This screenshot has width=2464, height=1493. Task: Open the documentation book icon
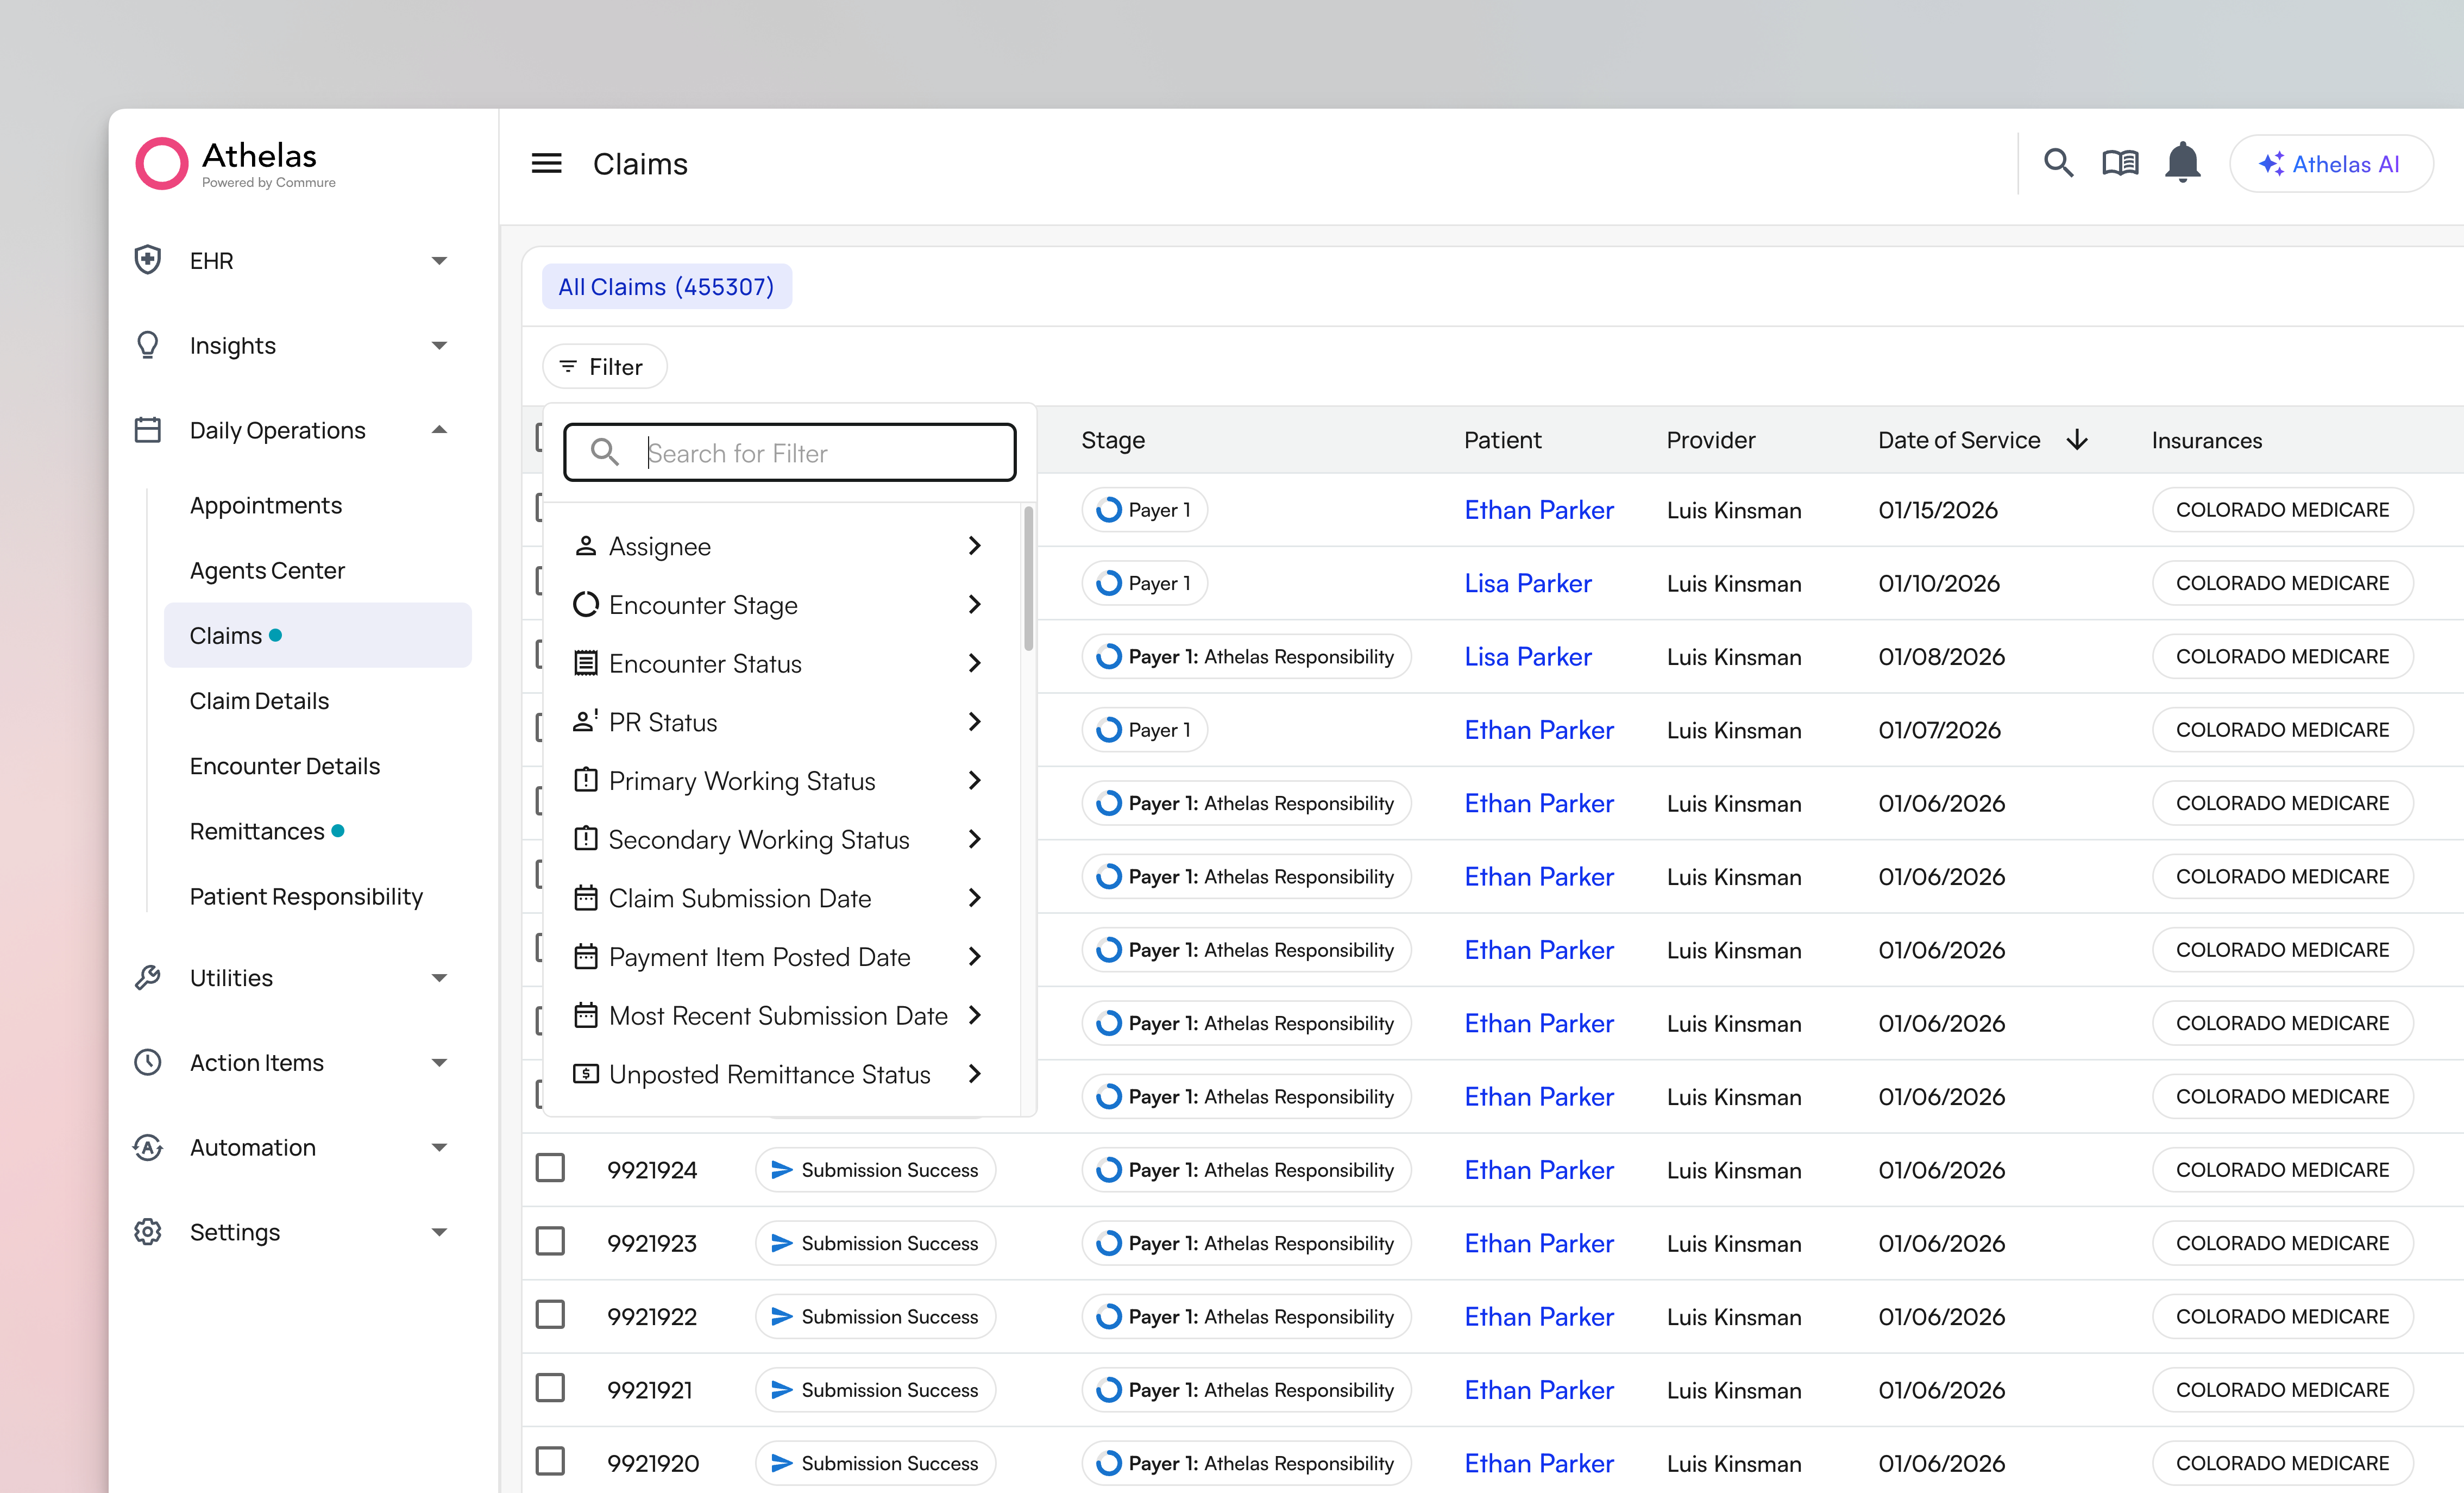pos(2121,163)
